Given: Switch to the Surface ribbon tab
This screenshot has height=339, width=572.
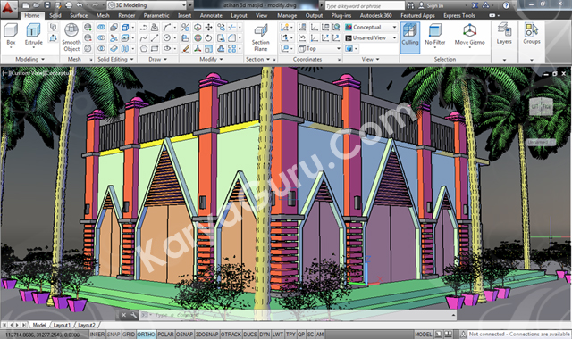Looking at the screenshot, I should 79,16.
